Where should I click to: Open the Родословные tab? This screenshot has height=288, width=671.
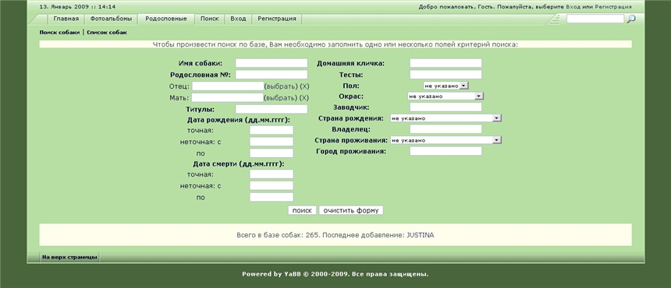166,19
